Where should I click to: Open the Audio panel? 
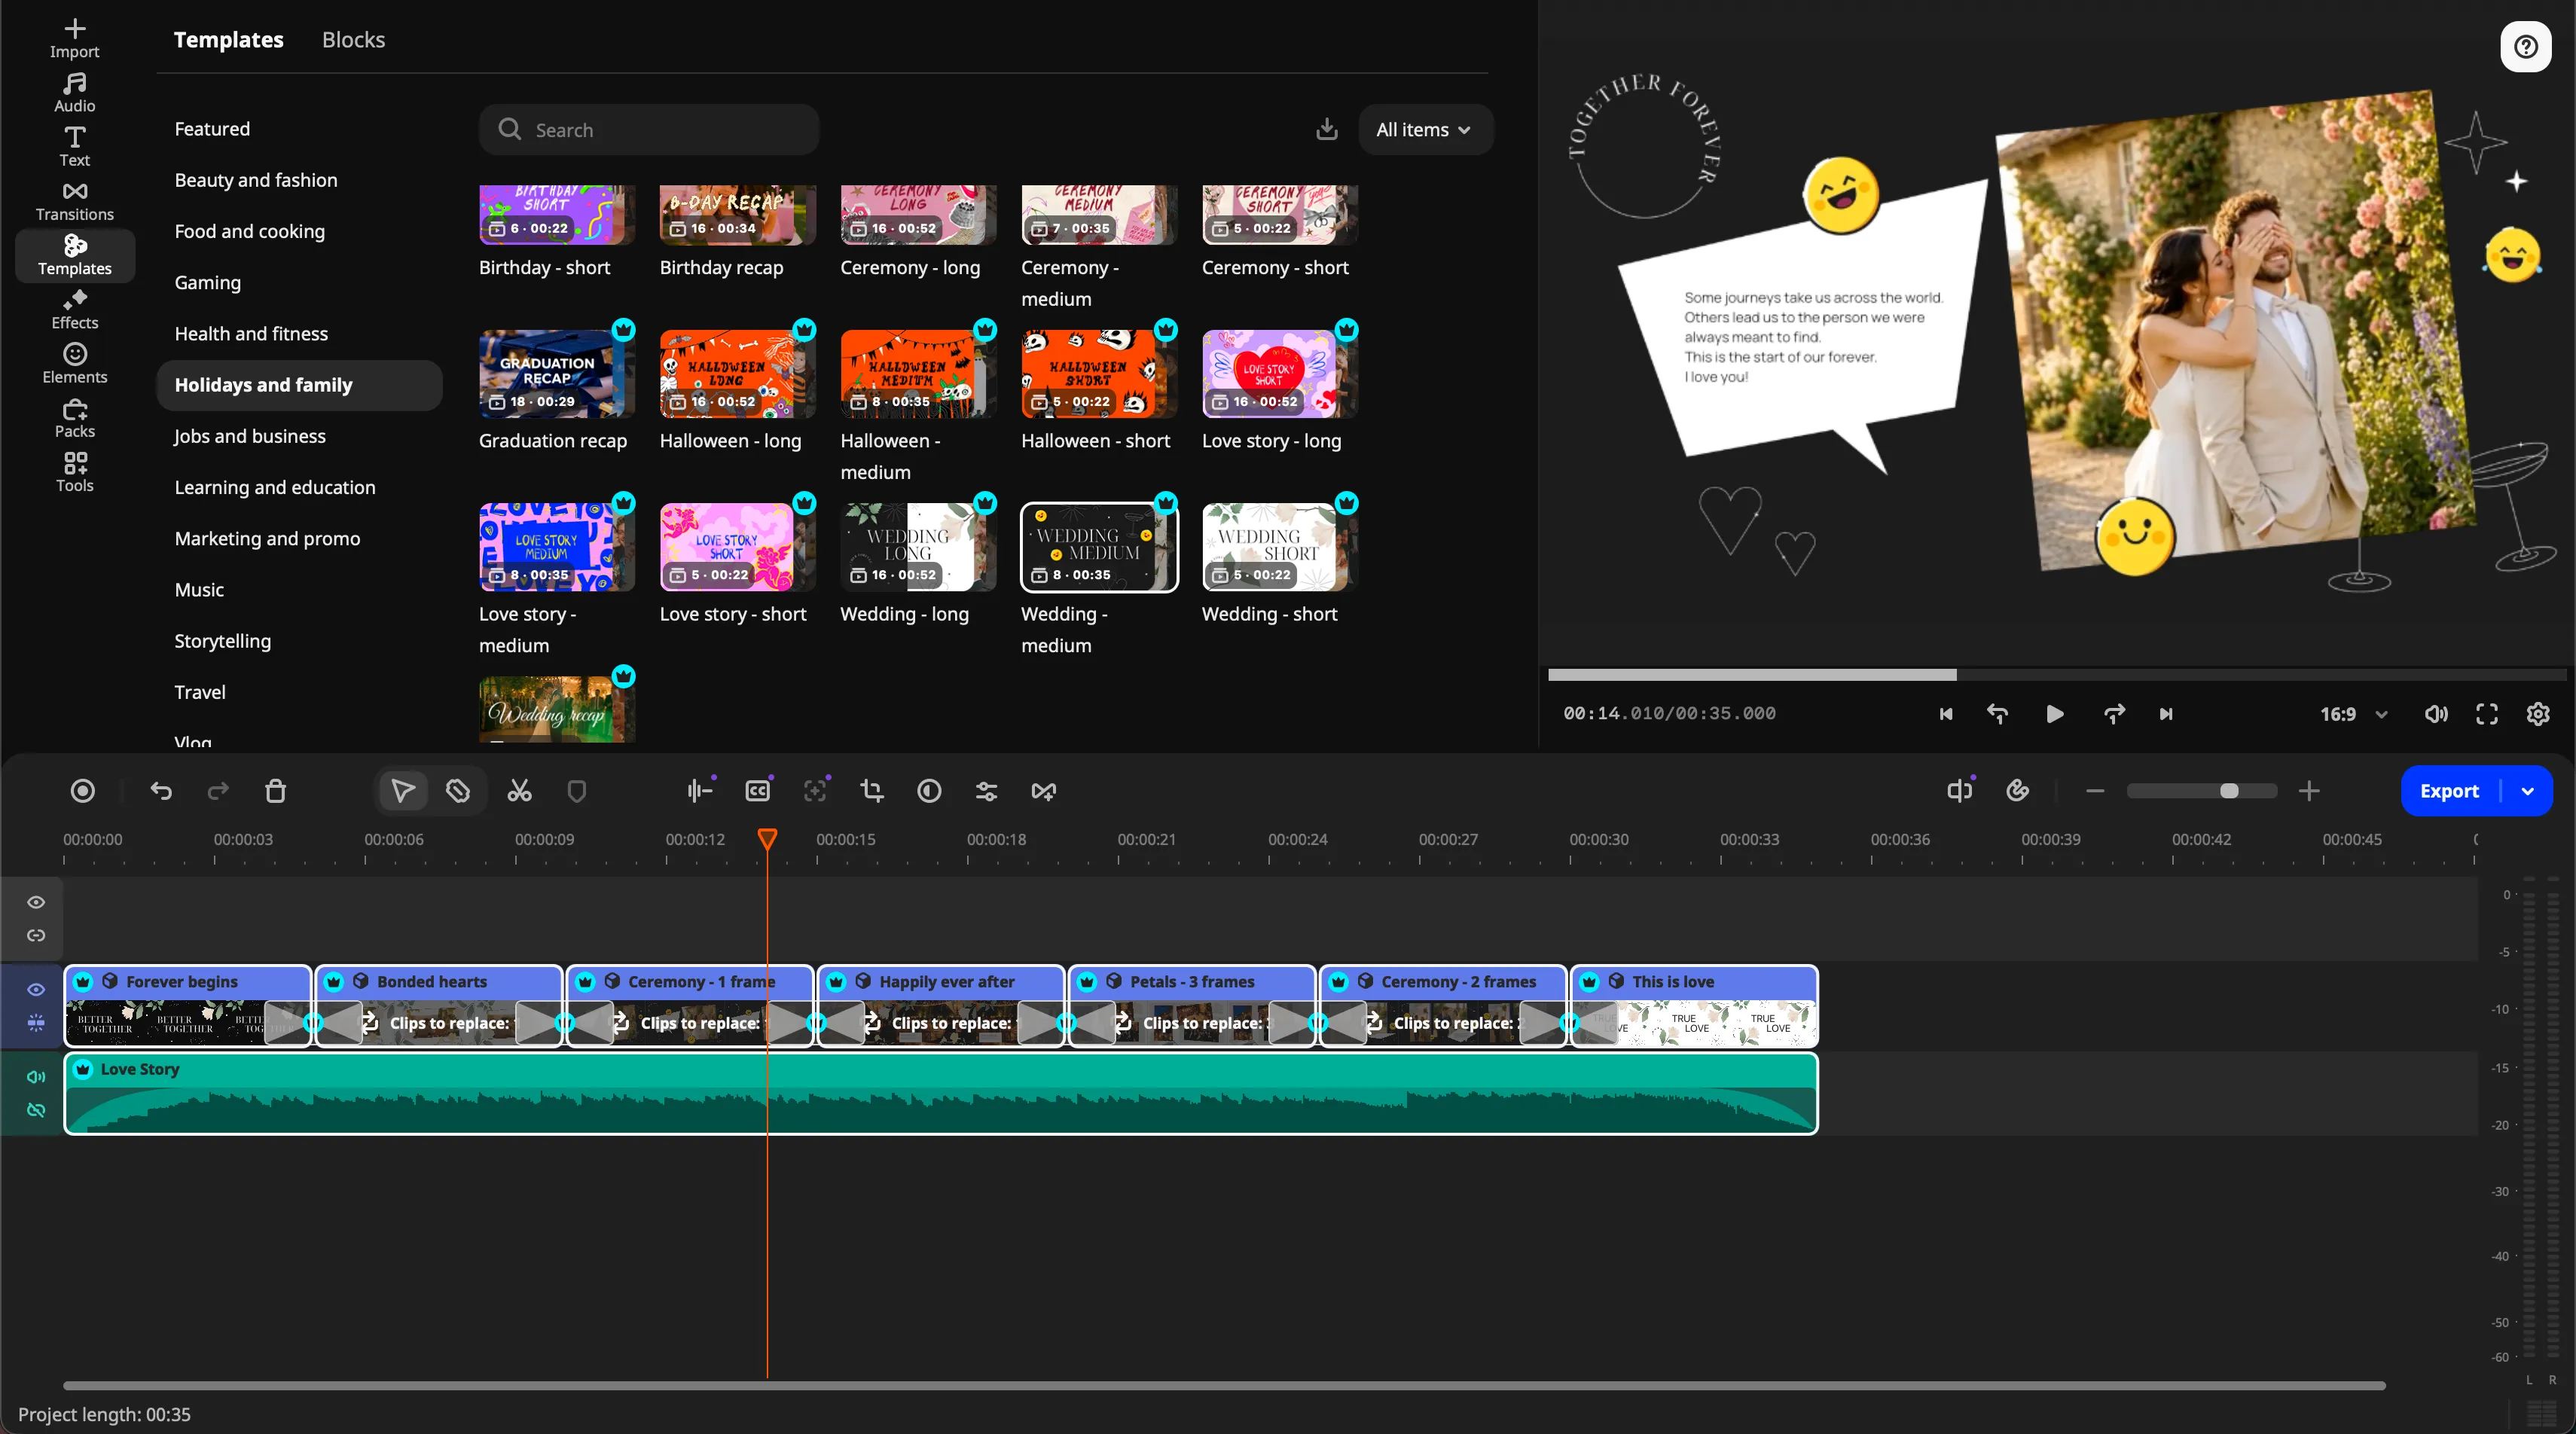(x=74, y=92)
